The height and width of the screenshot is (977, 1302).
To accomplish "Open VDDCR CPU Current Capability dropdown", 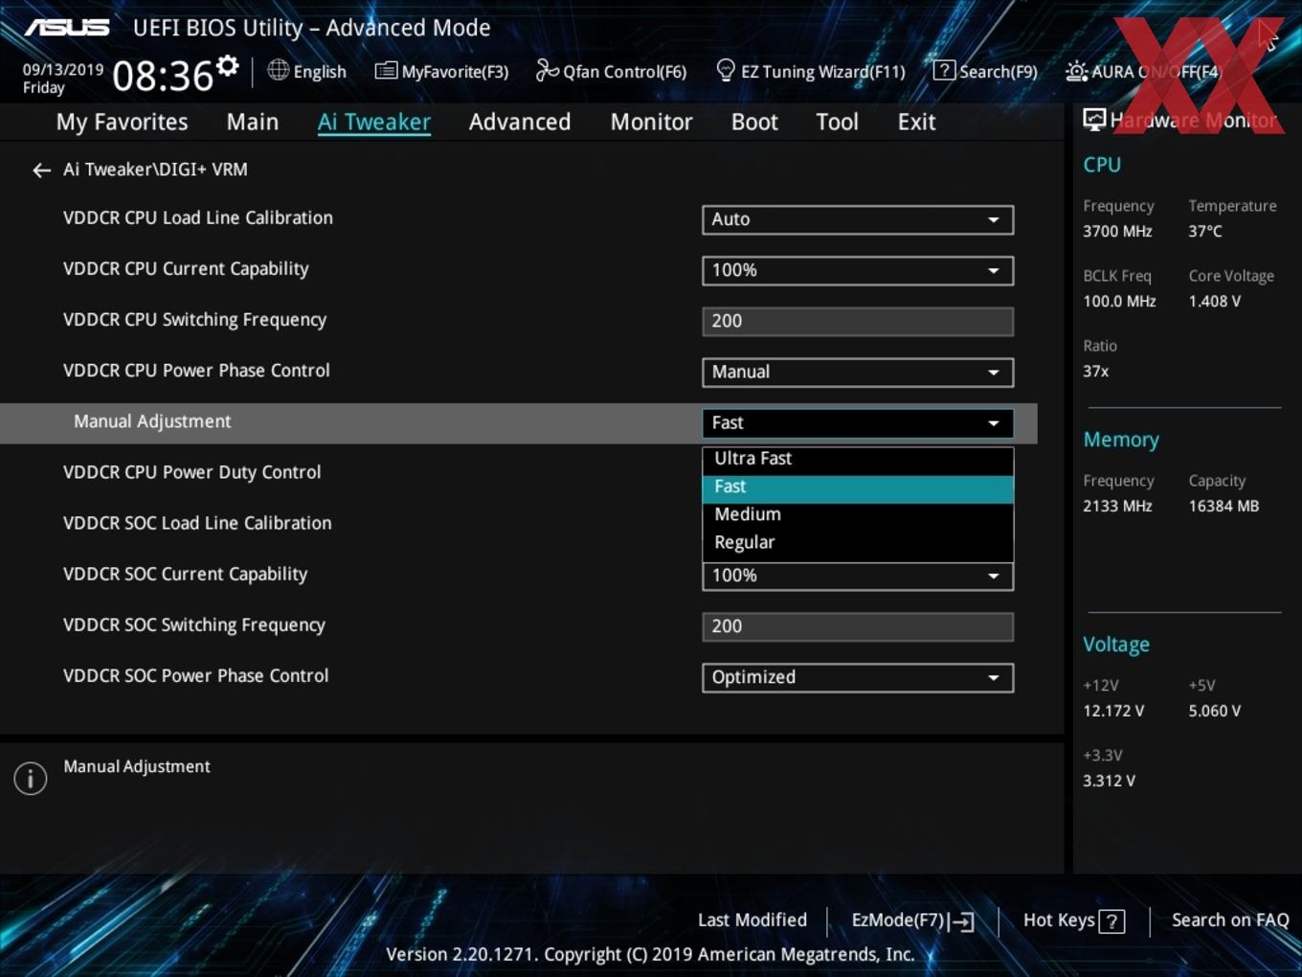I will [858, 270].
